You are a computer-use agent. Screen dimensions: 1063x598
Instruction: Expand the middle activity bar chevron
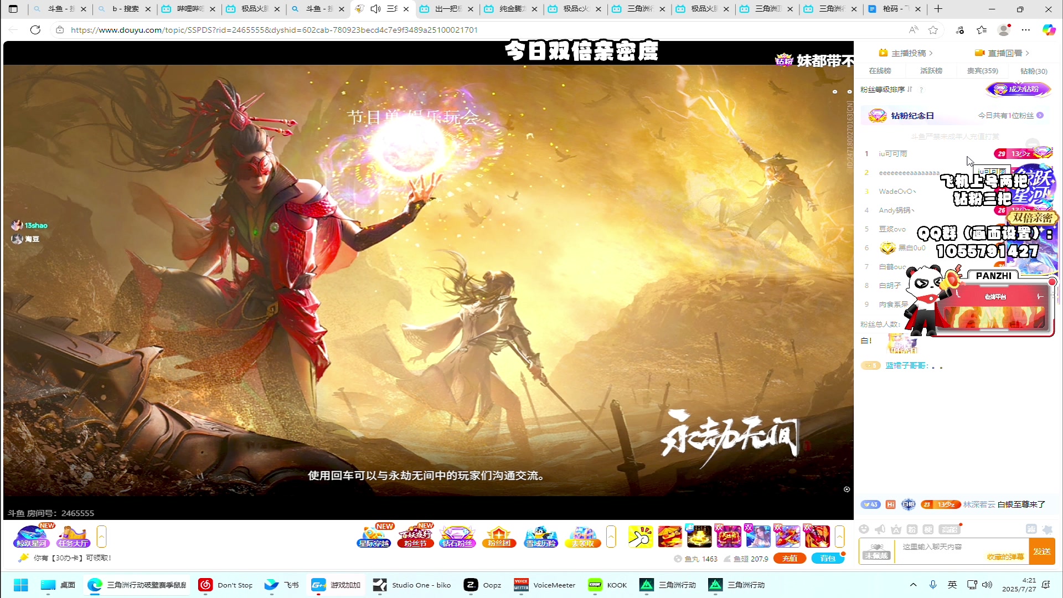[x=611, y=537]
